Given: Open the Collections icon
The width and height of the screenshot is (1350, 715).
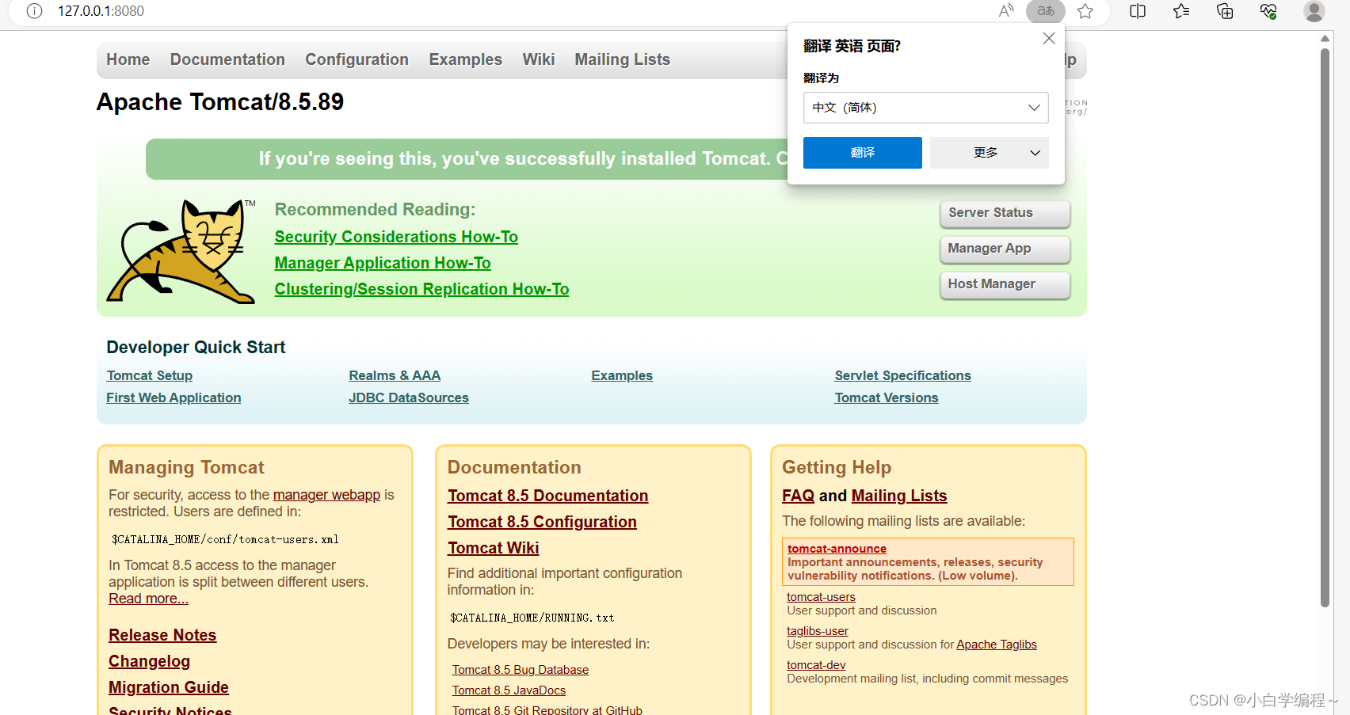Looking at the screenshot, I should (x=1225, y=11).
